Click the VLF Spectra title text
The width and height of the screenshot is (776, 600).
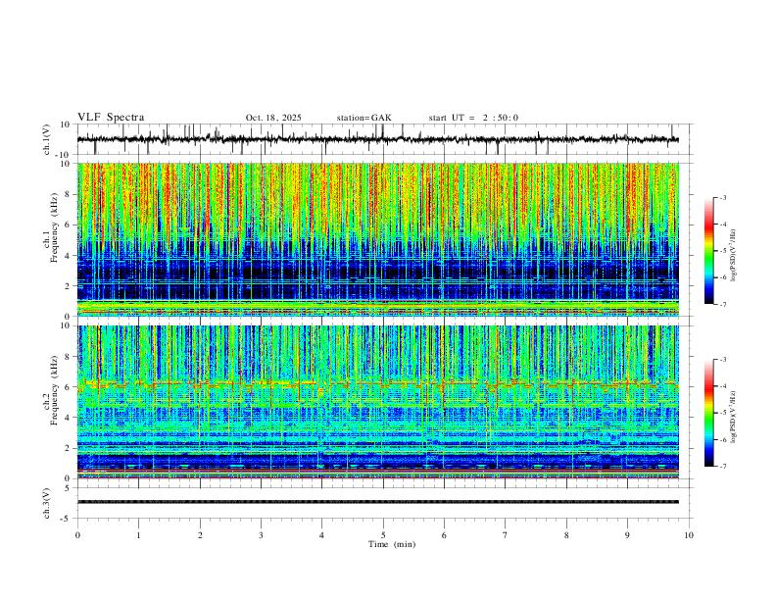(x=111, y=118)
